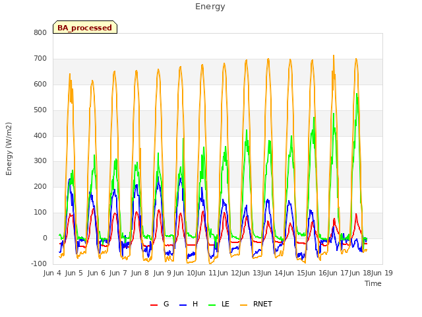Click the Jun 19 x-axis tick label
Viewport: 422px width, 317px height.
382,273
